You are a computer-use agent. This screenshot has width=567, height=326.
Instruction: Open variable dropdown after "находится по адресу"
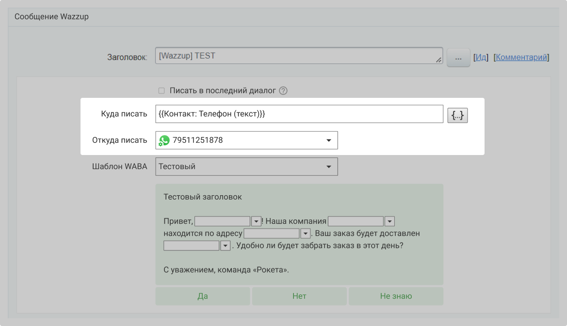click(x=305, y=233)
